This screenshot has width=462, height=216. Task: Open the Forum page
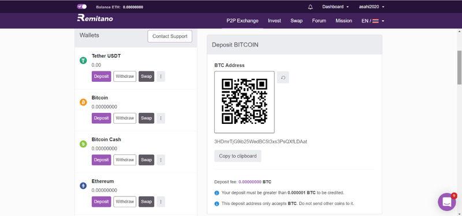tap(319, 21)
